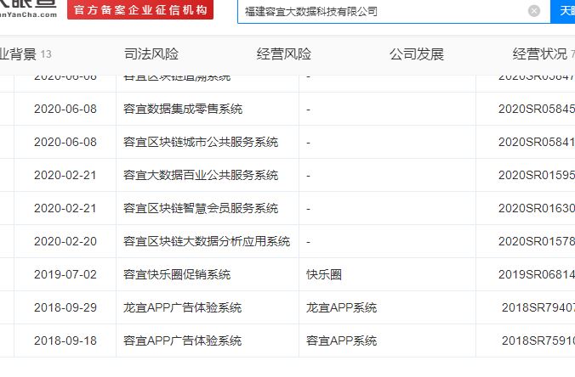Click registration number starting 2019SR06814

point(537,274)
